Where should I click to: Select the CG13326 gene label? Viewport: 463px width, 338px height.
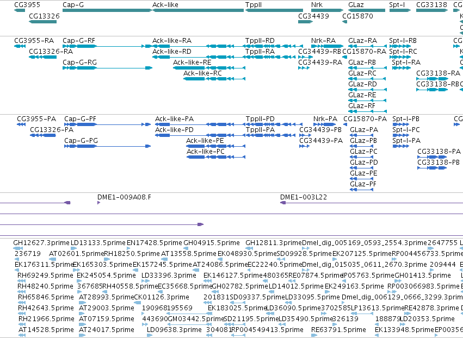[44, 16]
